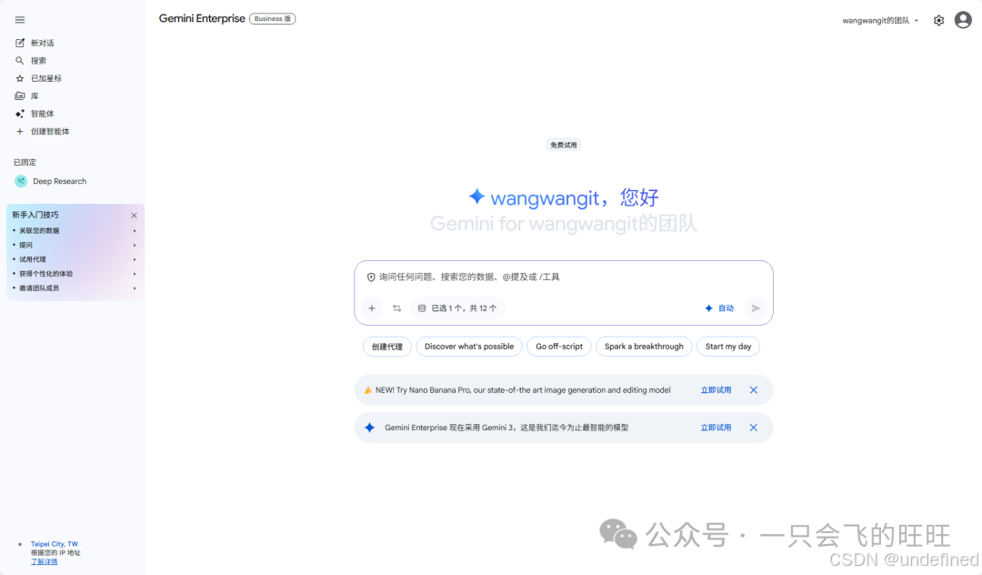Click the send arrow button
The width and height of the screenshot is (982, 575).
[756, 308]
